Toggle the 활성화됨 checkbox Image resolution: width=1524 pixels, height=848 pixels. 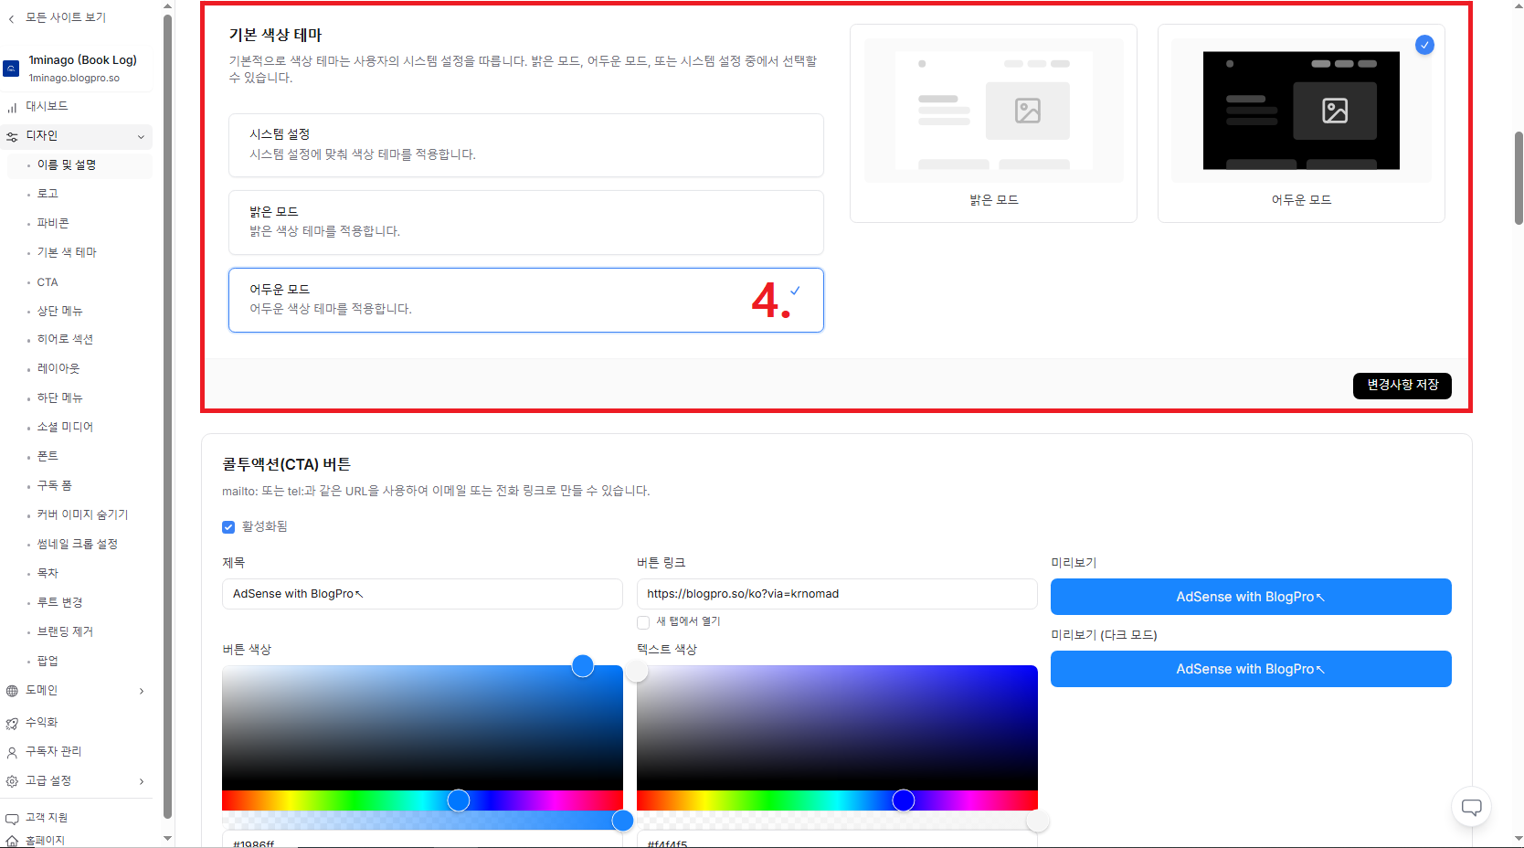(x=228, y=527)
